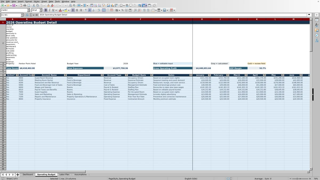Screen dimensions: 320x180
Task: Open the Budget Basis filter dropdown
Action: [151, 75]
